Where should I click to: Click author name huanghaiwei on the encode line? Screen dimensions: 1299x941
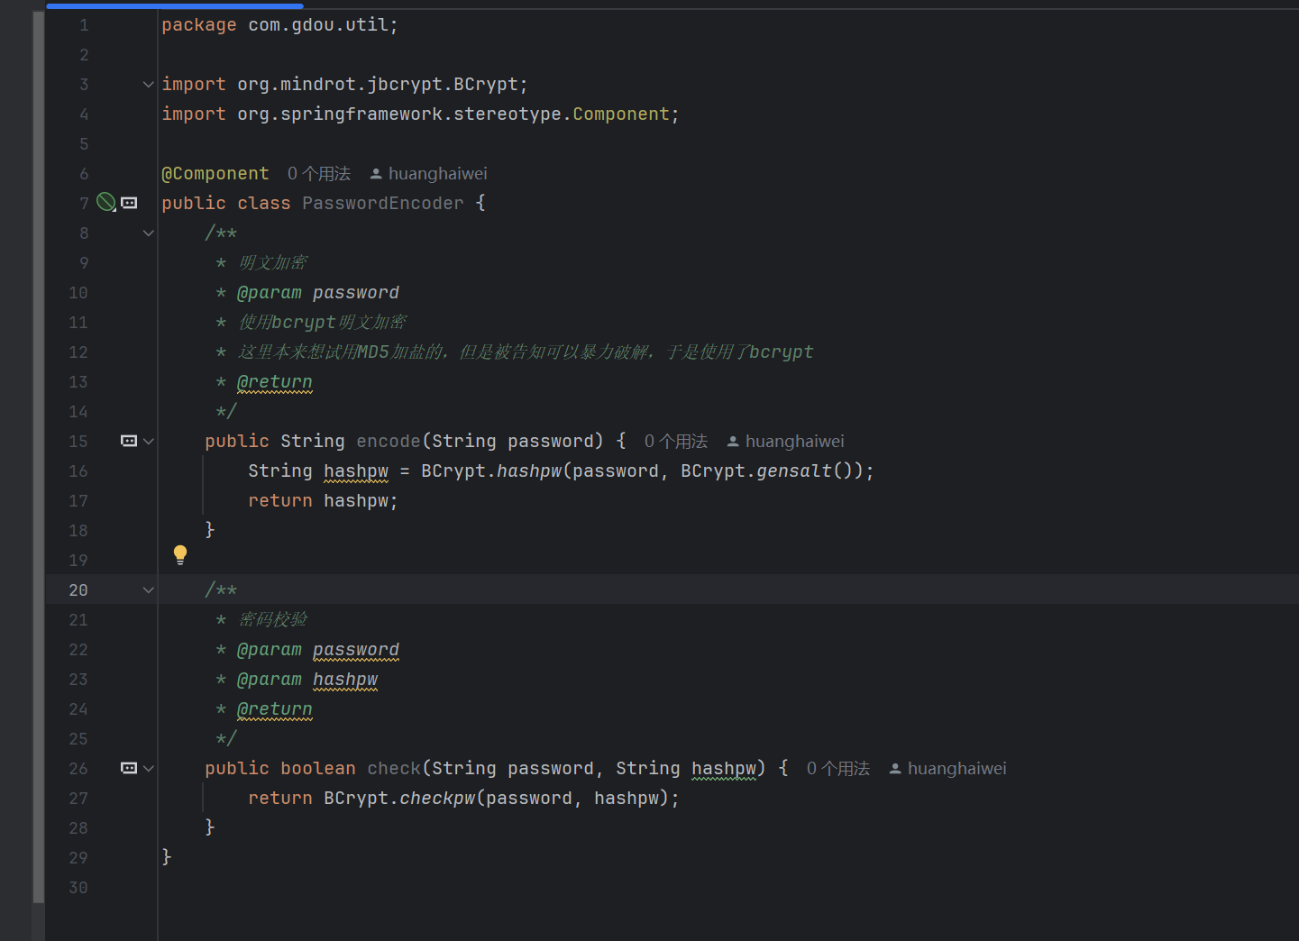coord(795,441)
